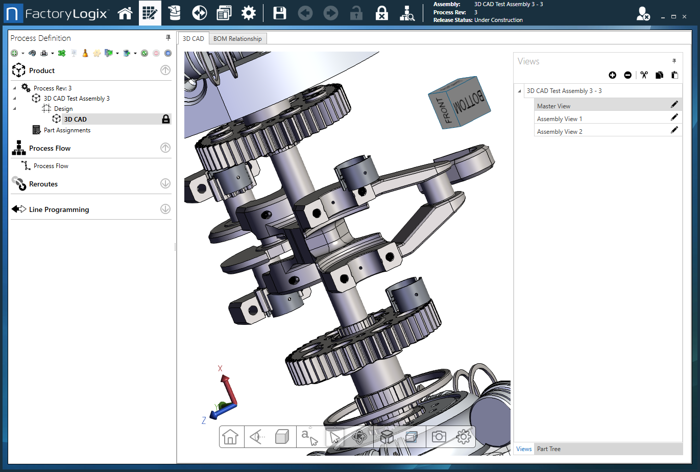Toggle visibility with the eye icon in the viewport

point(255,437)
